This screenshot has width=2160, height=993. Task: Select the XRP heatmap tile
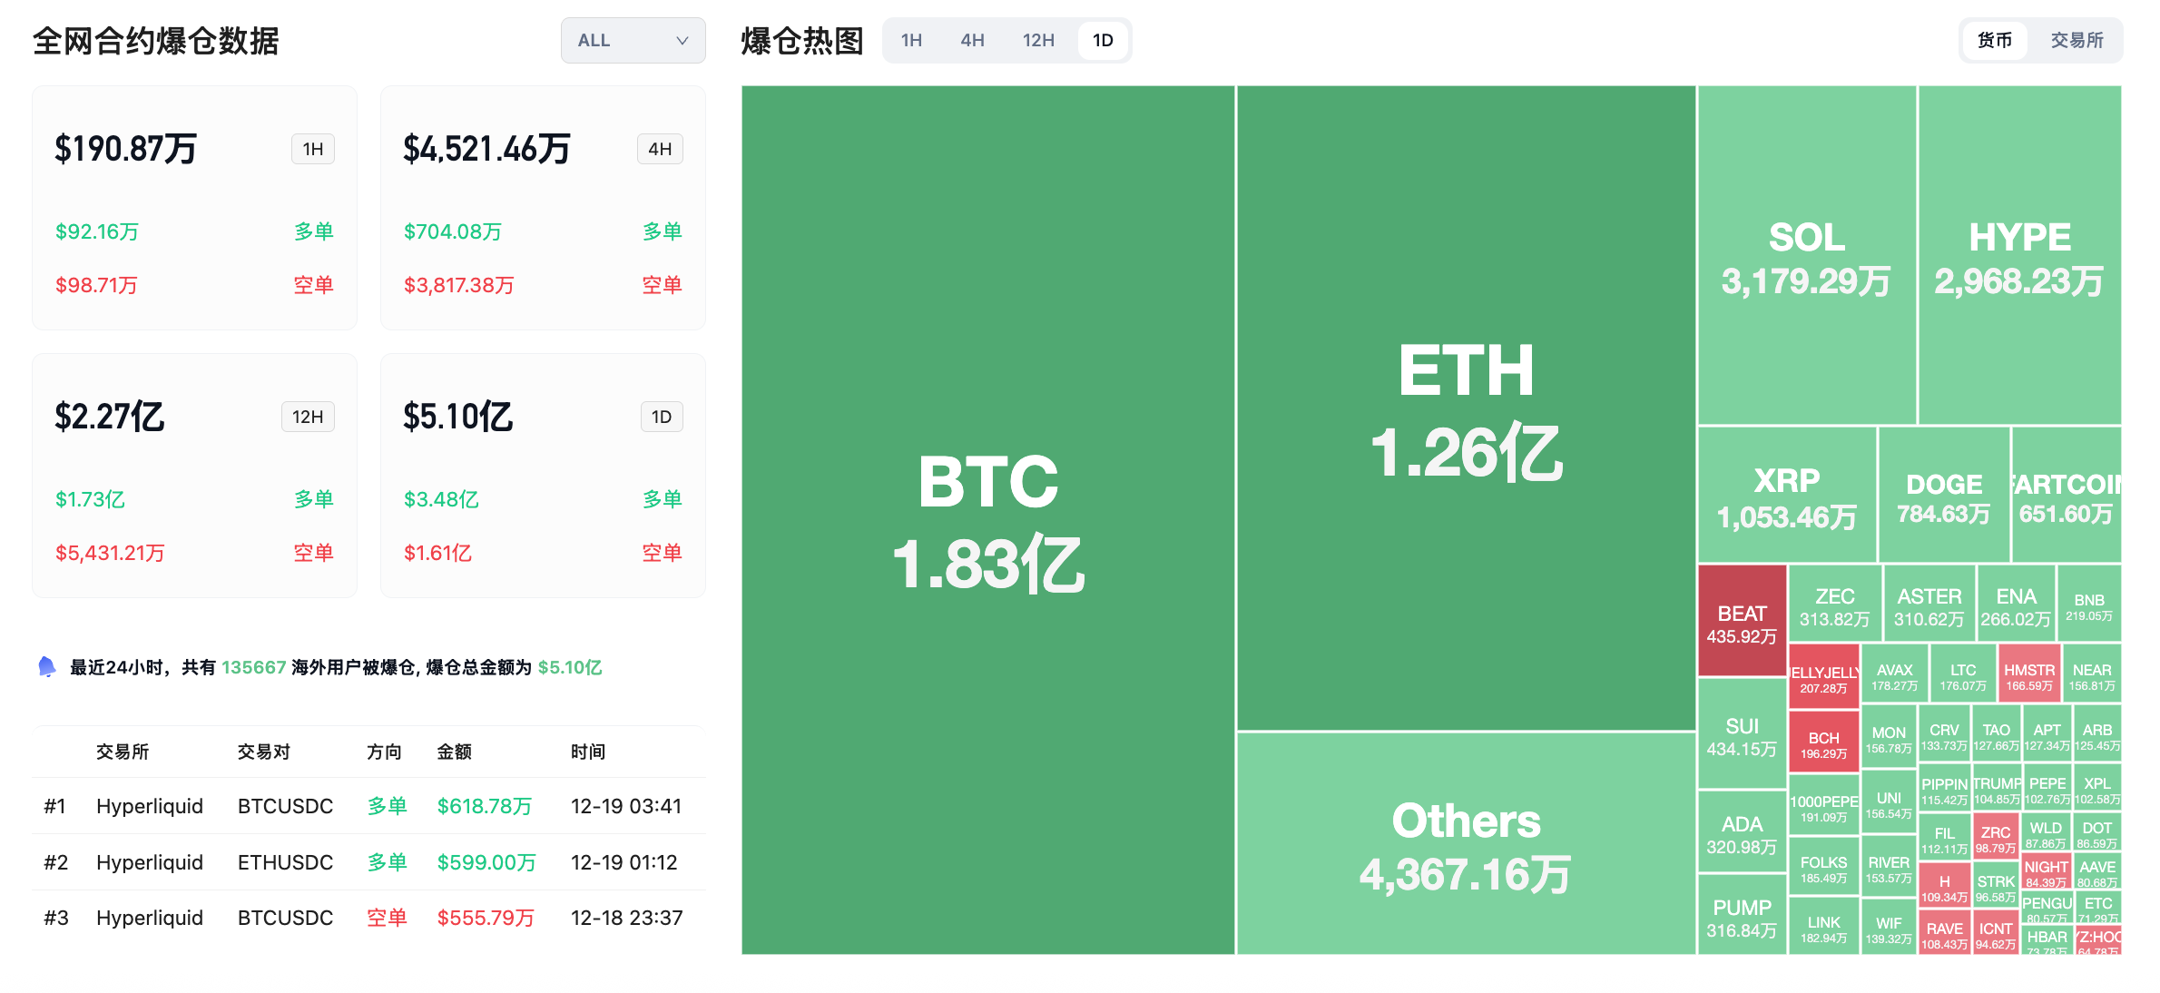pos(1786,496)
